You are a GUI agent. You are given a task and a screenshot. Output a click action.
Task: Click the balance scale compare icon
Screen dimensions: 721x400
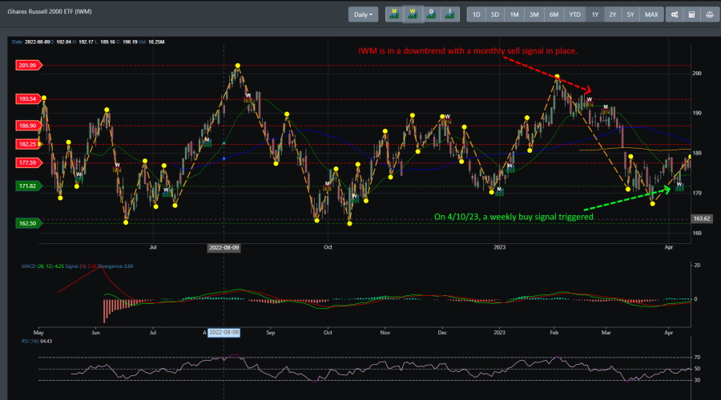pyautogui.click(x=710, y=14)
